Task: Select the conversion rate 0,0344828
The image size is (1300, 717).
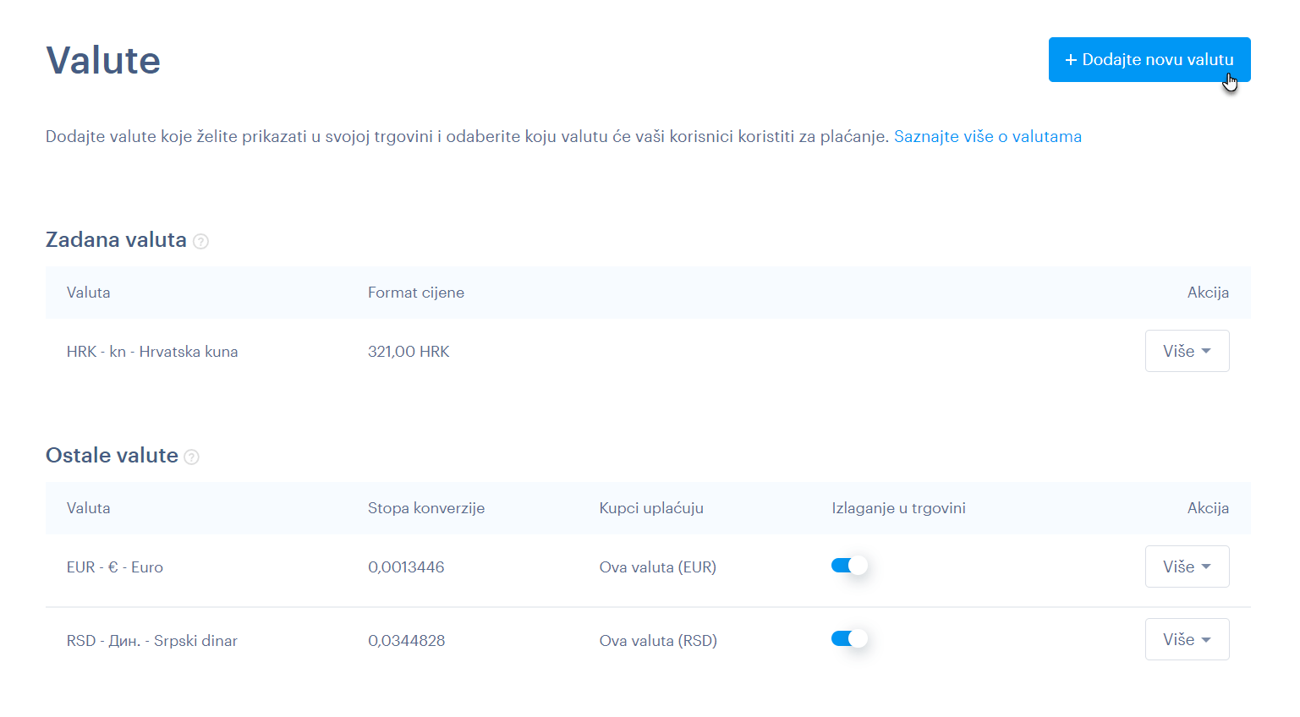Action: [x=407, y=641]
